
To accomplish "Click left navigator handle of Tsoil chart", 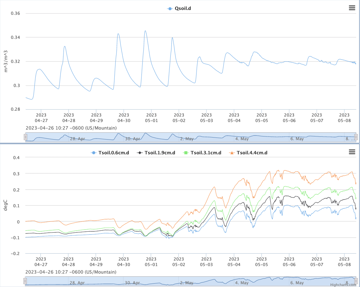I will [25, 281].
